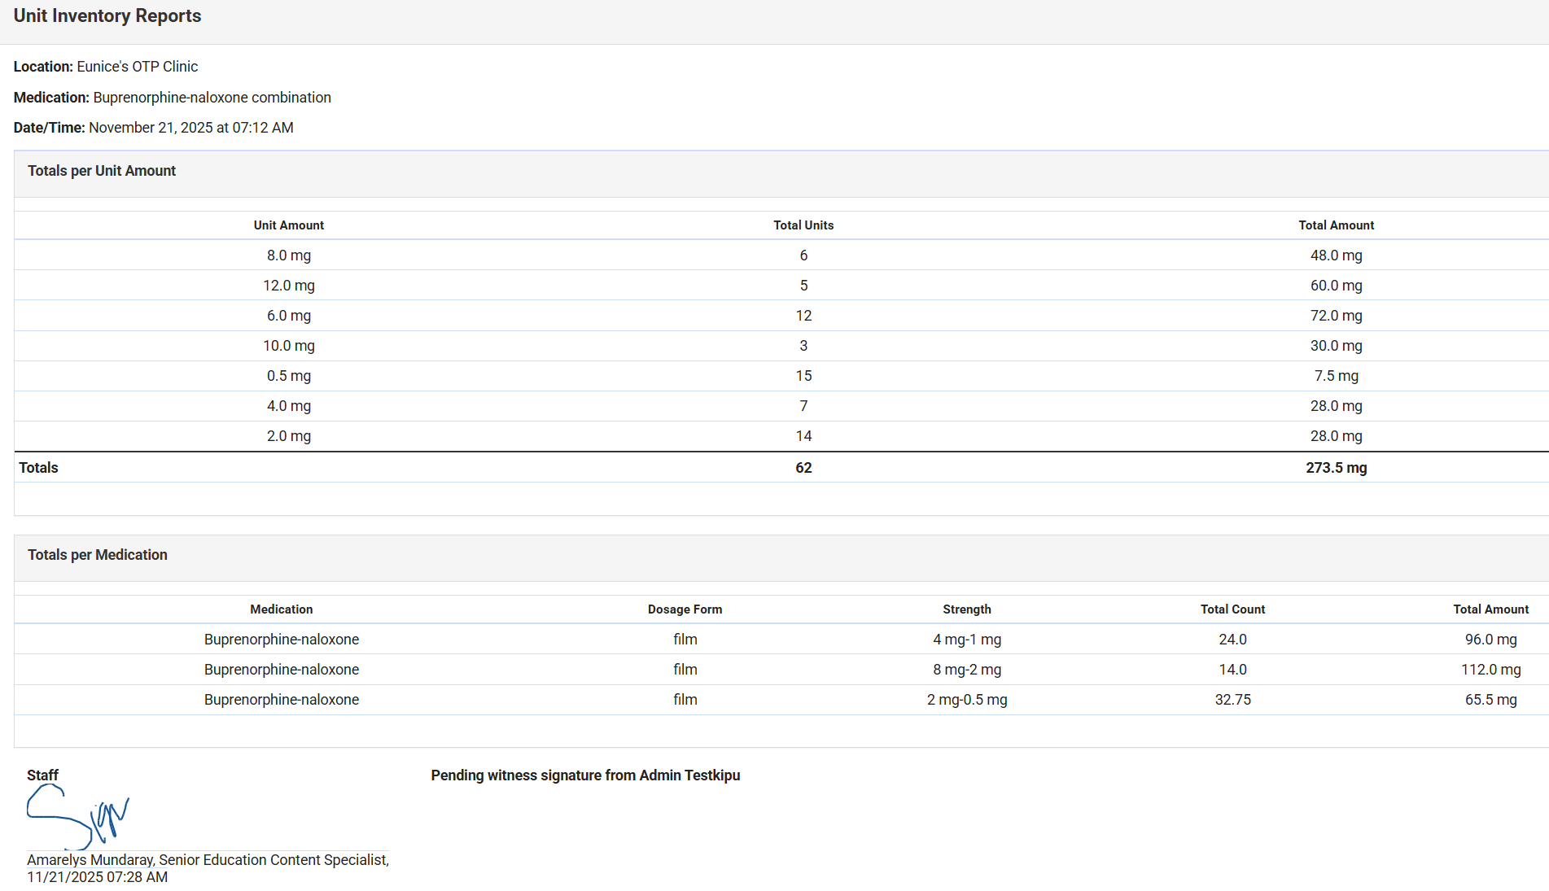The height and width of the screenshot is (891, 1549).
Task: Click the Dosage Form column header
Action: point(685,609)
